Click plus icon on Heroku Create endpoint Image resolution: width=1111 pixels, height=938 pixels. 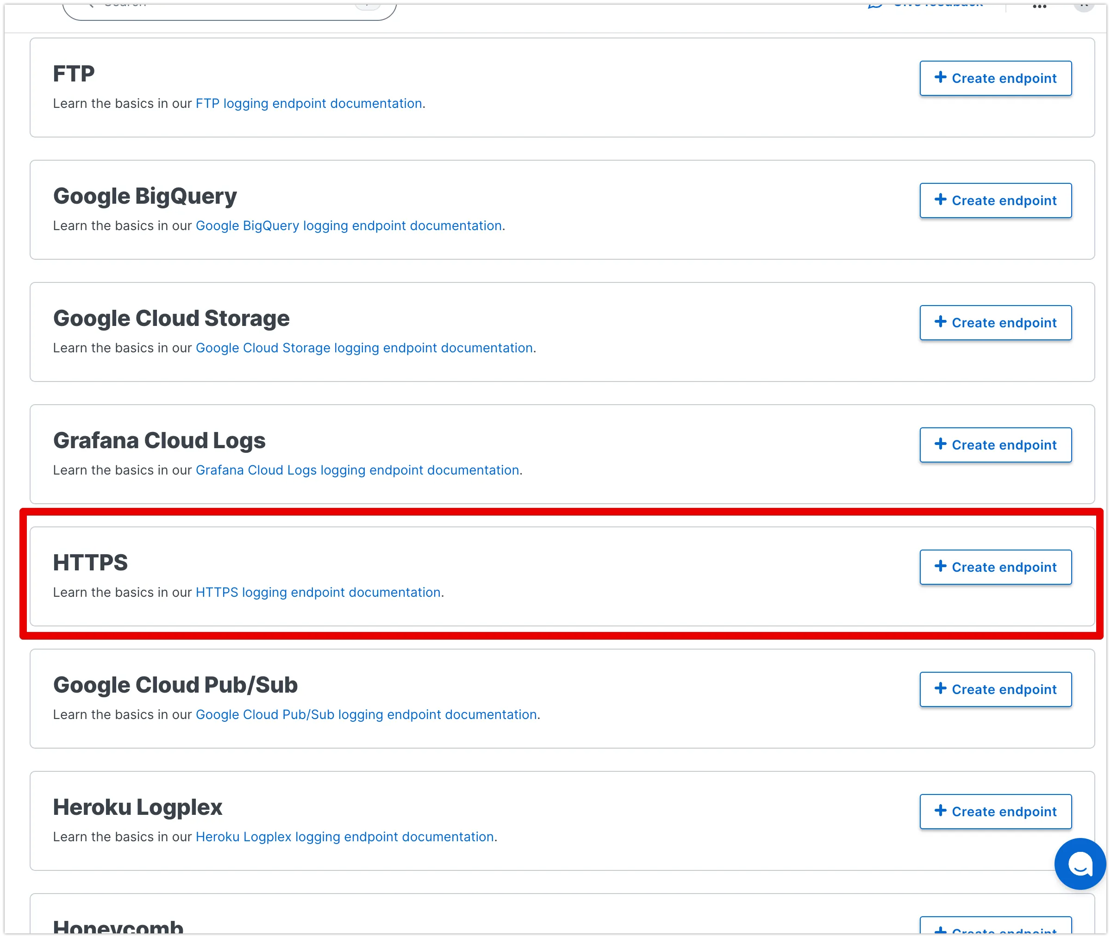pyautogui.click(x=940, y=810)
